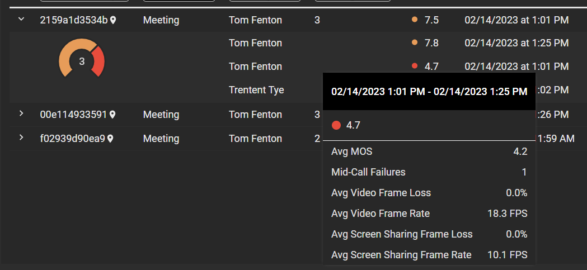Expand the f02939d90ea9 meeting row
Viewport: 587px width, 270px height.
coord(21,138)
